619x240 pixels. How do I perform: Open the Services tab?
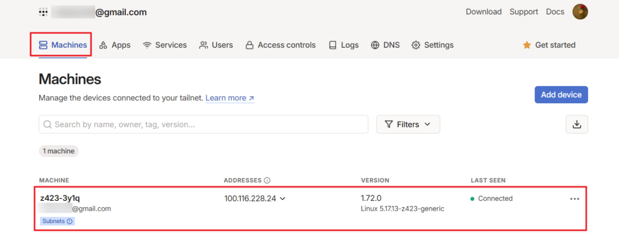coord(165,45)
